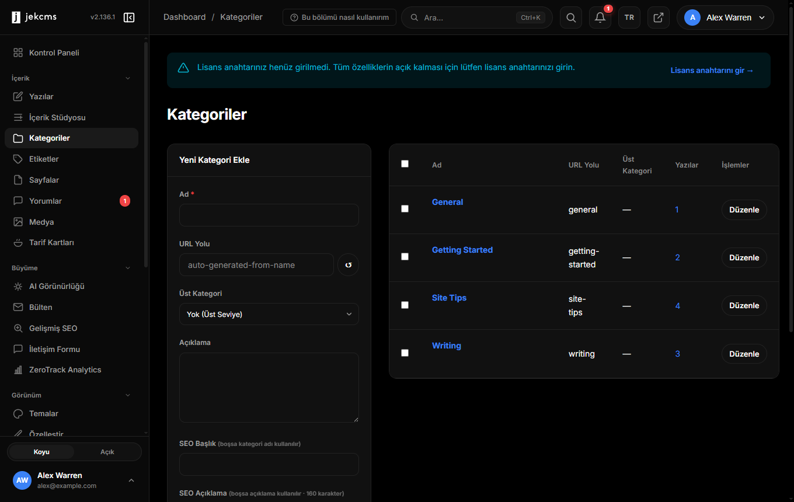Click the Kontrol Paneli grid icon
This screenshot has width=794, height=502.
pos(18,53)
